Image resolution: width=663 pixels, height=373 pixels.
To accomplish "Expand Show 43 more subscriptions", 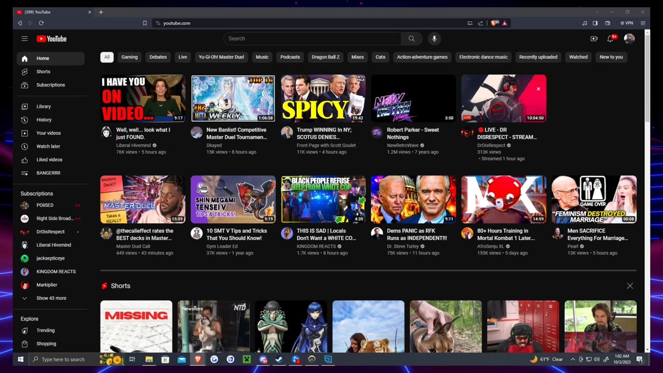I will pyautogui.click(x=50, y=298).
